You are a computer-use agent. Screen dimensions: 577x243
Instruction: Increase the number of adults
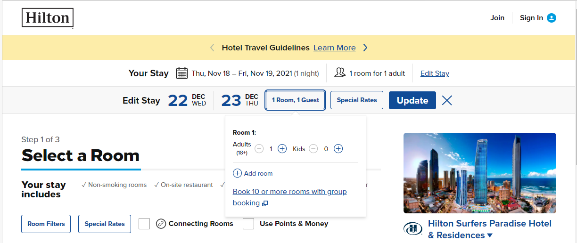[282, 149]
